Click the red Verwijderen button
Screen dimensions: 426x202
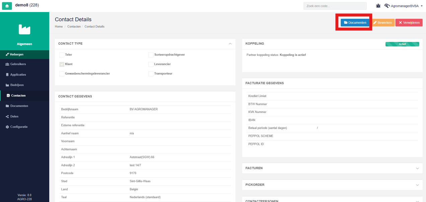pyautogui.click(x=409, y=22)
